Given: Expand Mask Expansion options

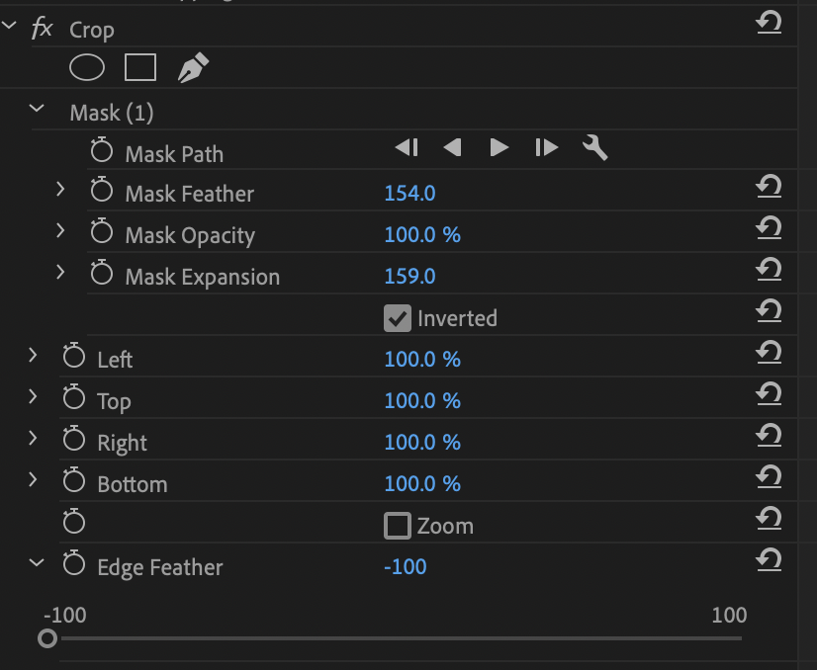Looking at the screenshot, I should click(x=60, y=273).
